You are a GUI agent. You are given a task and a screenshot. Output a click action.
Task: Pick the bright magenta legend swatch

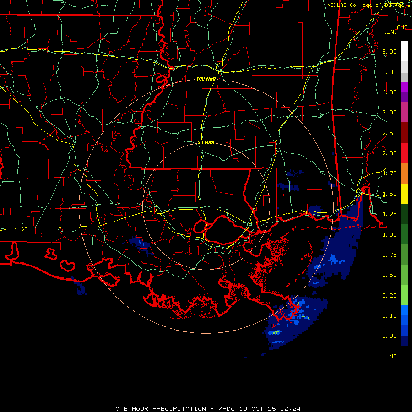click(x=404, y=87)
